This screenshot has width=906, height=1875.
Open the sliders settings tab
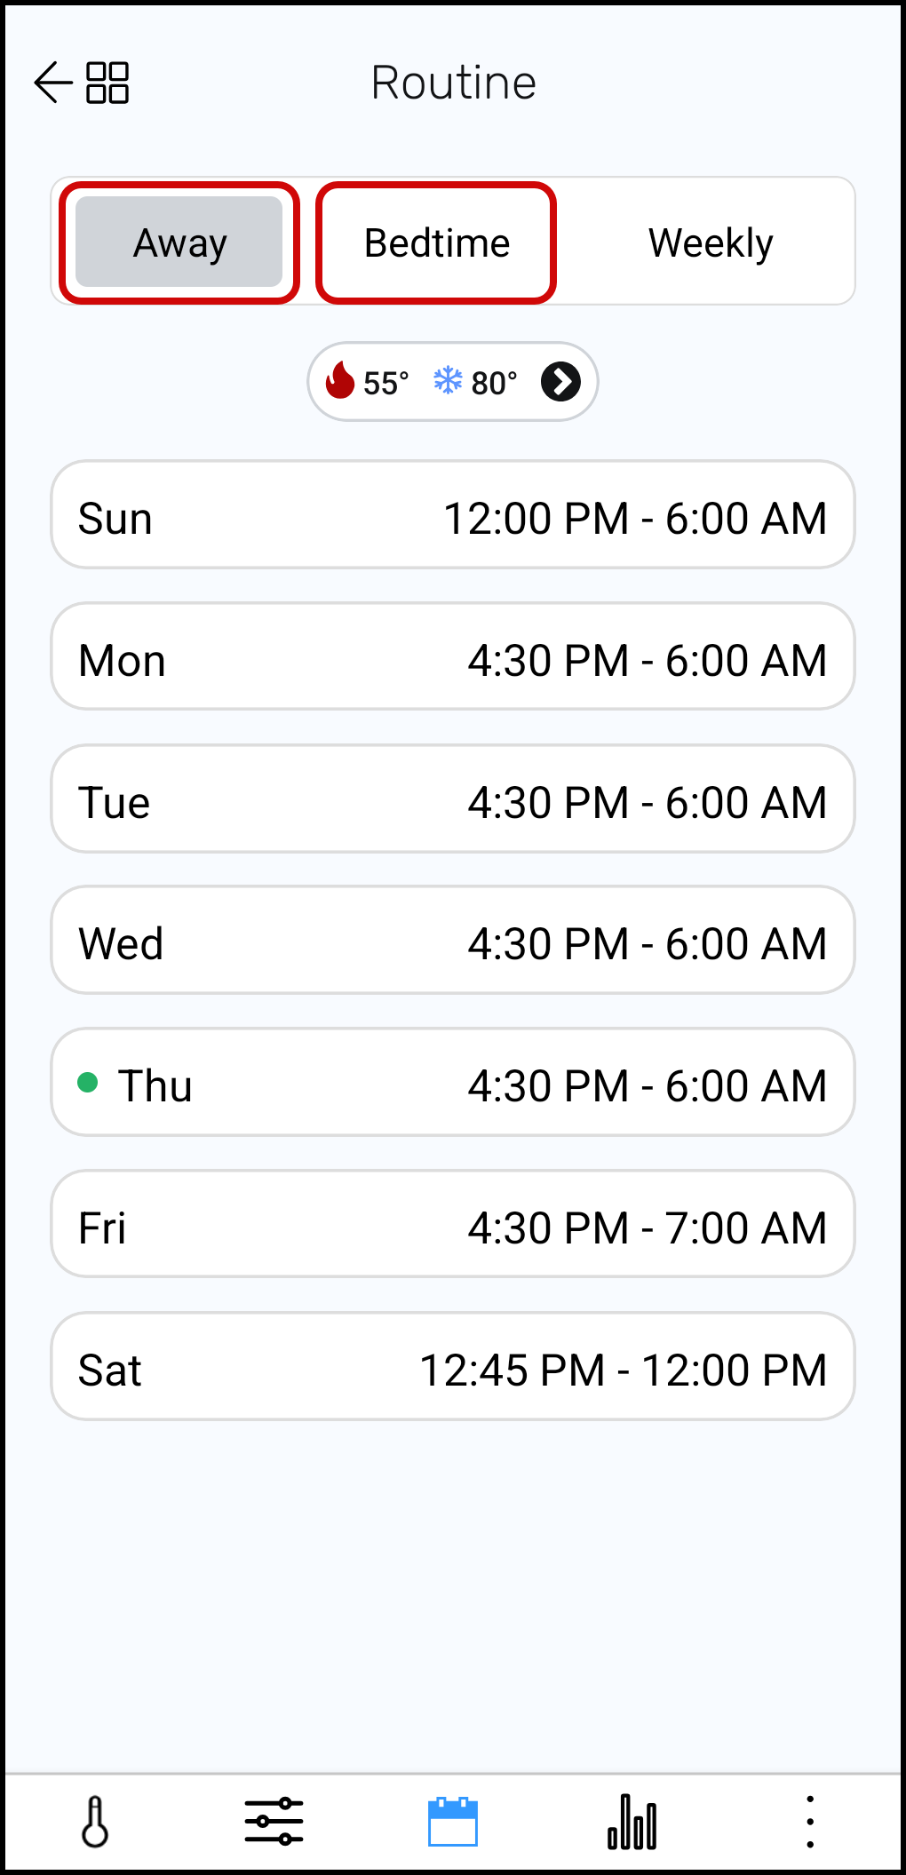(x=274, y=1822)
